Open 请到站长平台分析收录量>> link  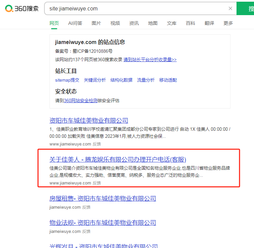click(x=150, y=60)
